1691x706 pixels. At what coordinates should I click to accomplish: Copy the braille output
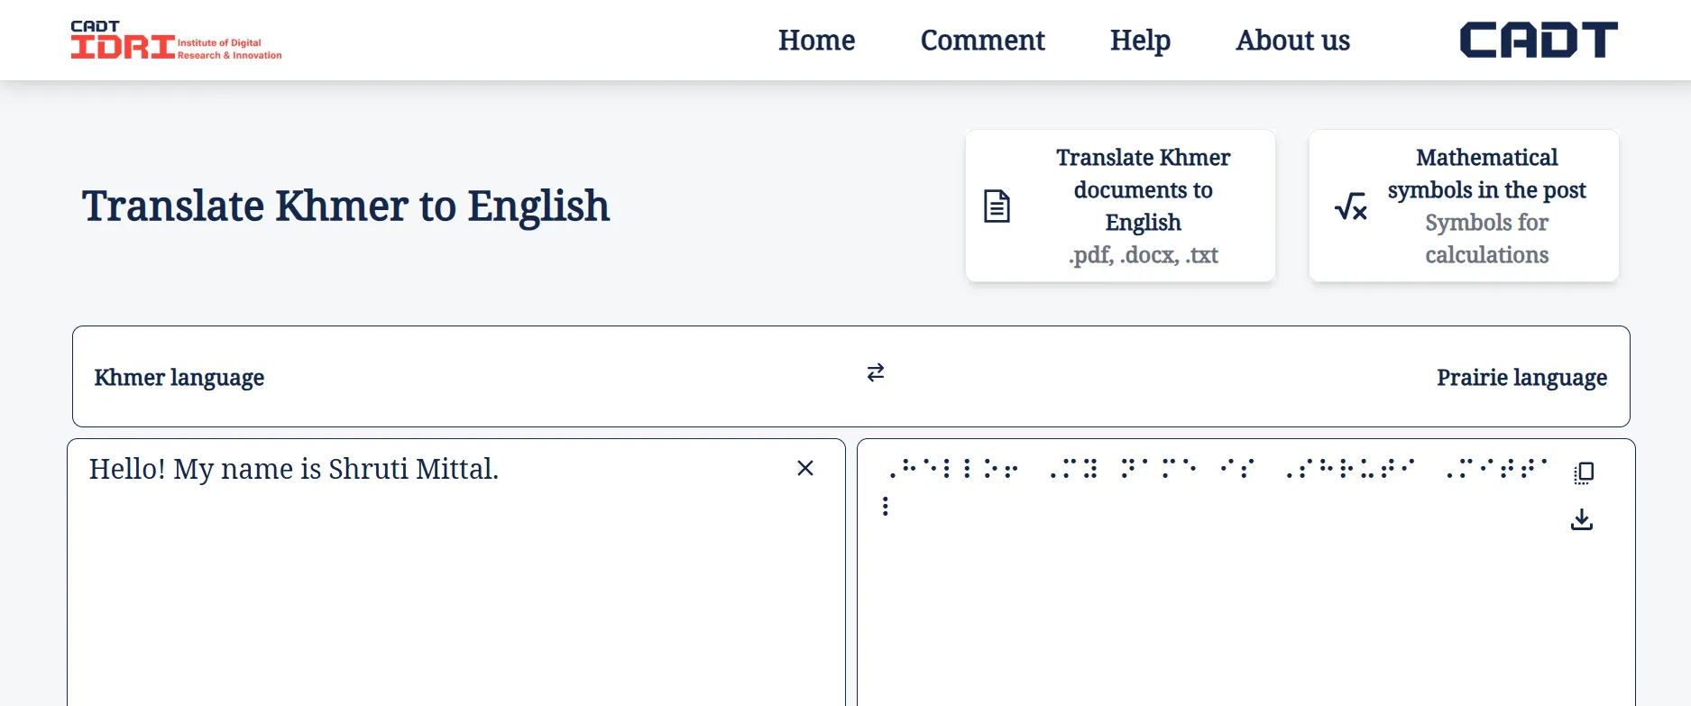(x=1584, y=473)
